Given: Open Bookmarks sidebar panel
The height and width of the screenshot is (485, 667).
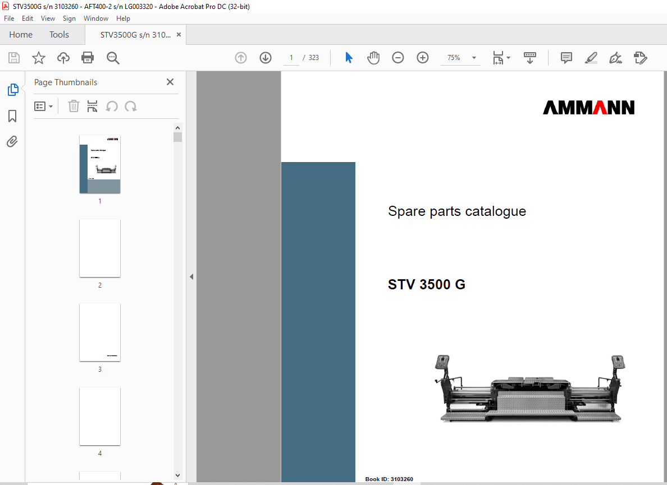Looking at the screenshot, I should (x=12, y=116).
